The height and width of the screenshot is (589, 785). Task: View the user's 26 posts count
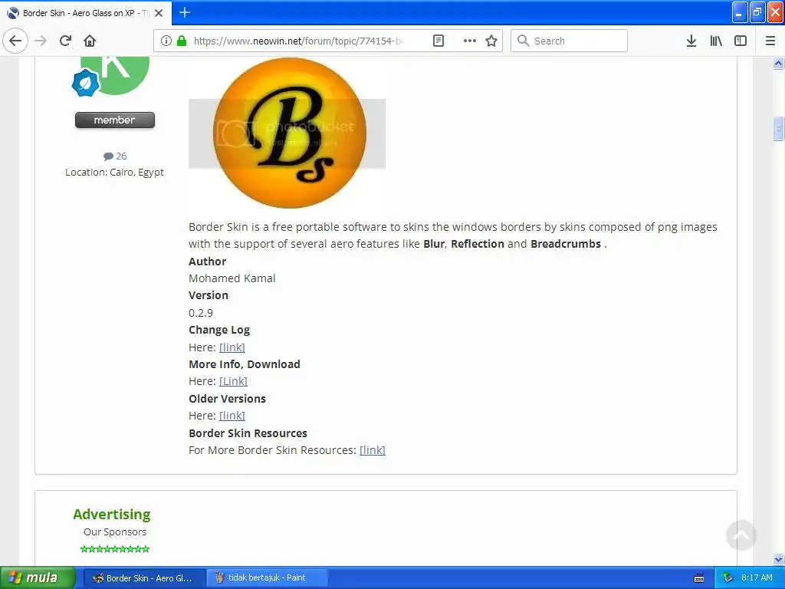pos(115,156)
